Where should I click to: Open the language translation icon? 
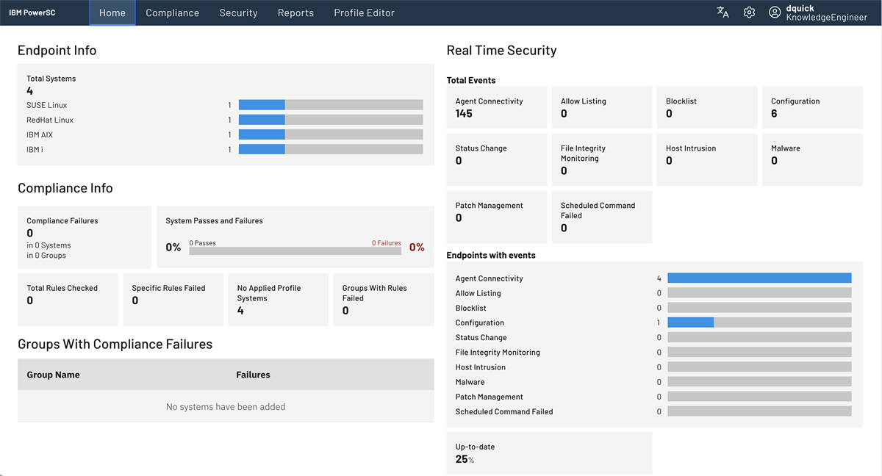(x=723, y=12)
